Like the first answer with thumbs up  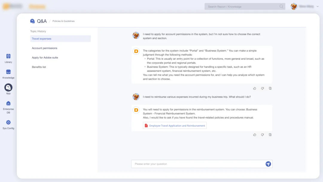(255, 88)
